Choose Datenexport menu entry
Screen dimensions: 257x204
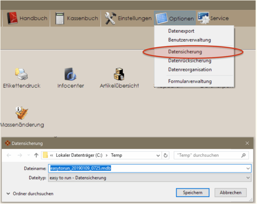point(181,31)
